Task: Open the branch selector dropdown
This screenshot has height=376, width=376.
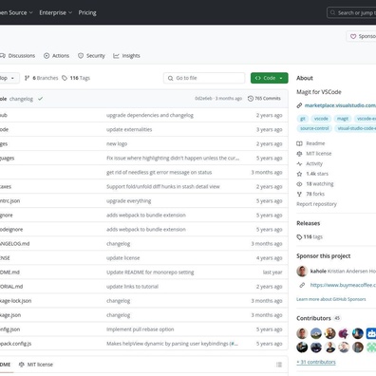Action: click(x=9, y=78)
